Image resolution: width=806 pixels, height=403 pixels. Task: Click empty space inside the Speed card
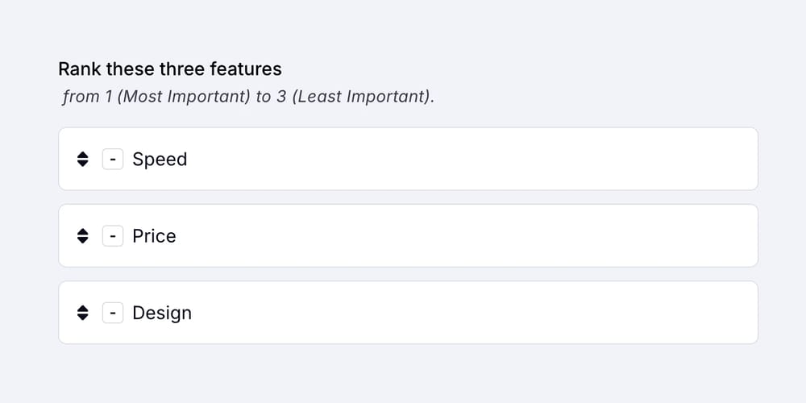(484, 160)
